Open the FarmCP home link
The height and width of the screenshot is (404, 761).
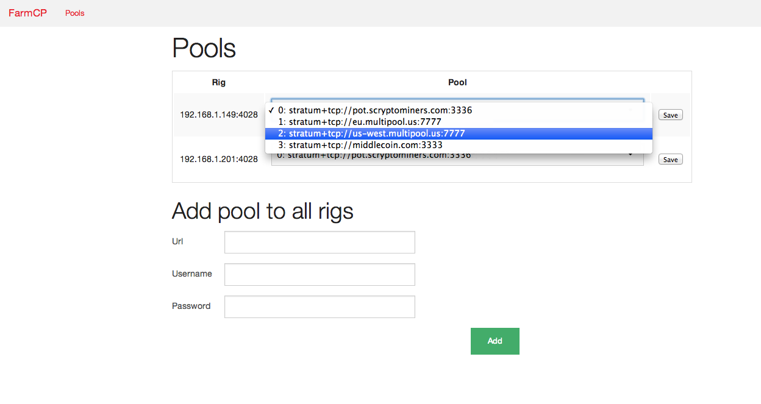click(27, 13)
